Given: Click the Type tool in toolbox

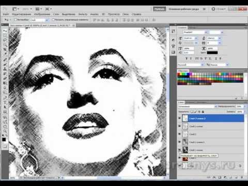Looking at the screenshot, I should [x=5, y=102].
